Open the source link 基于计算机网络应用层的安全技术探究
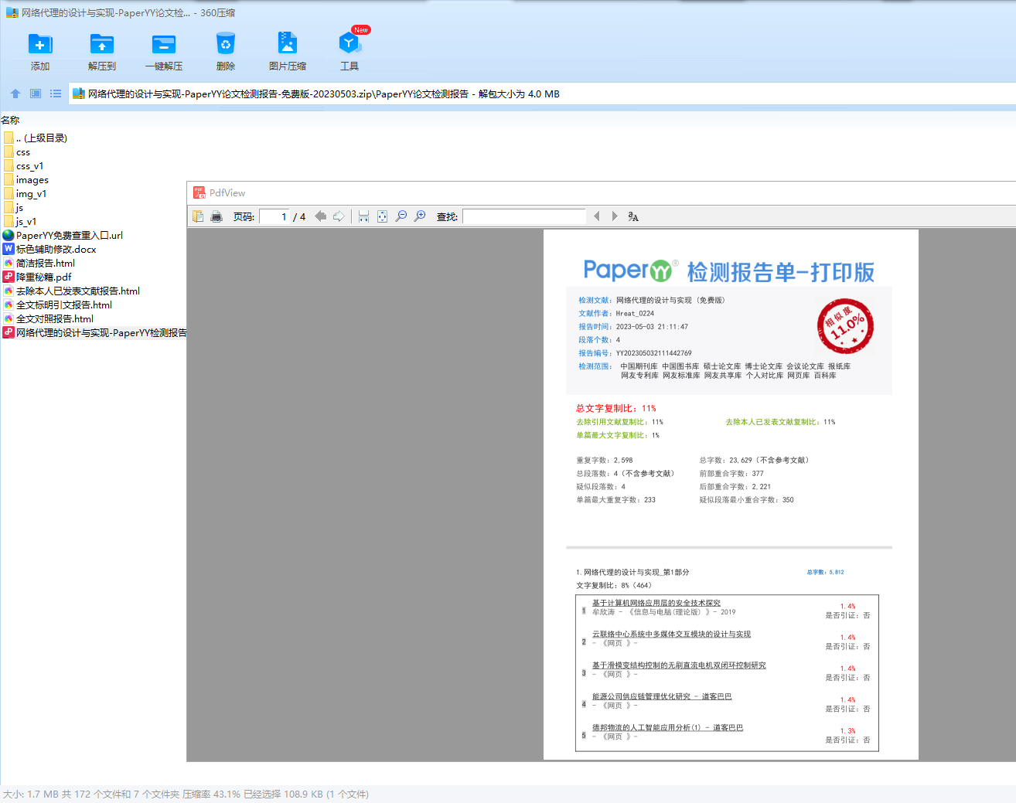Screen dimensions: 1016x803 pos(656,603)
